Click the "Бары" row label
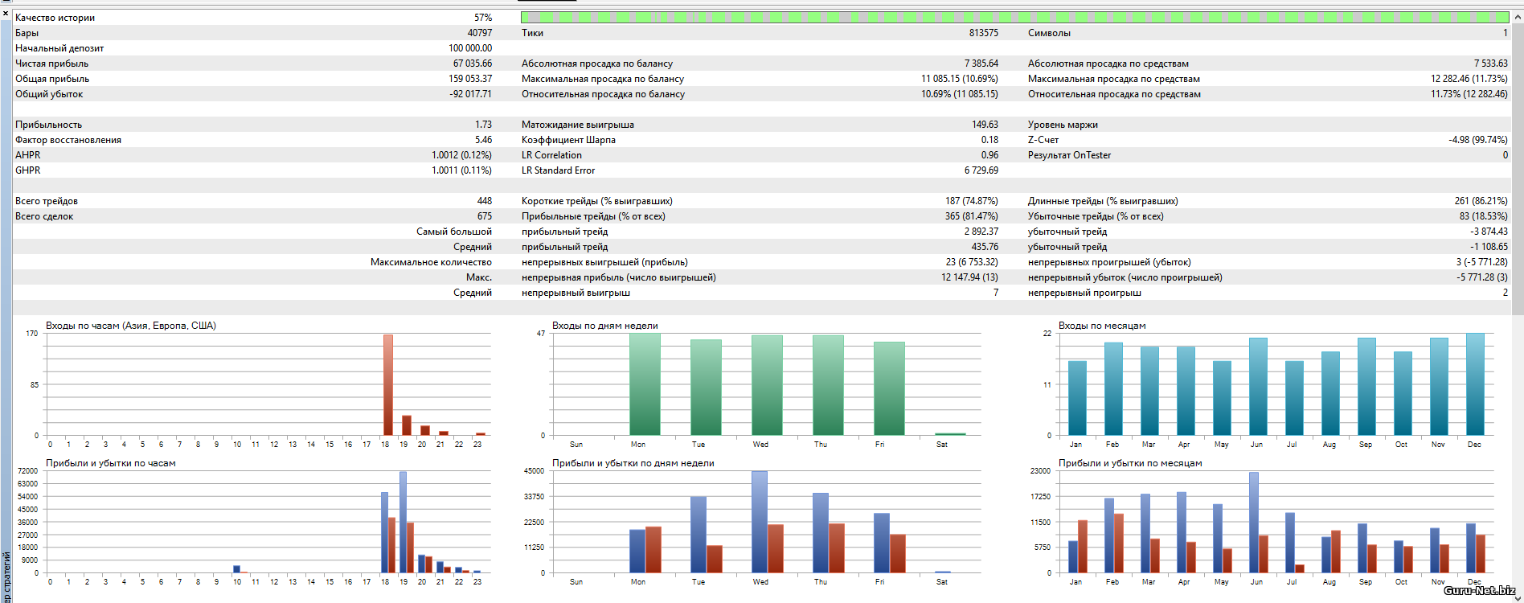The image size is (1524, 603). pyautogui.click(x=27, y=33)
